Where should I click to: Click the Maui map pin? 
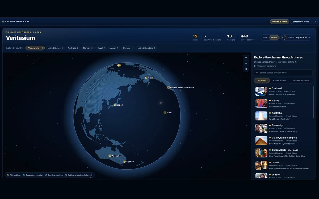click(165, 113)
